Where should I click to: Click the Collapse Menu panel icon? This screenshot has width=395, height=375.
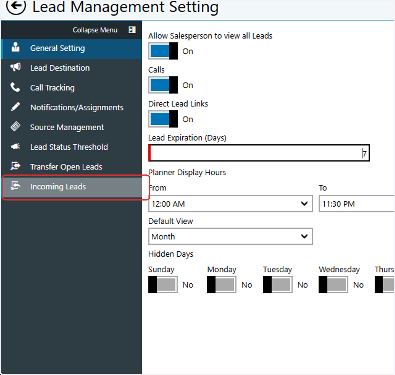click(132, 30)
